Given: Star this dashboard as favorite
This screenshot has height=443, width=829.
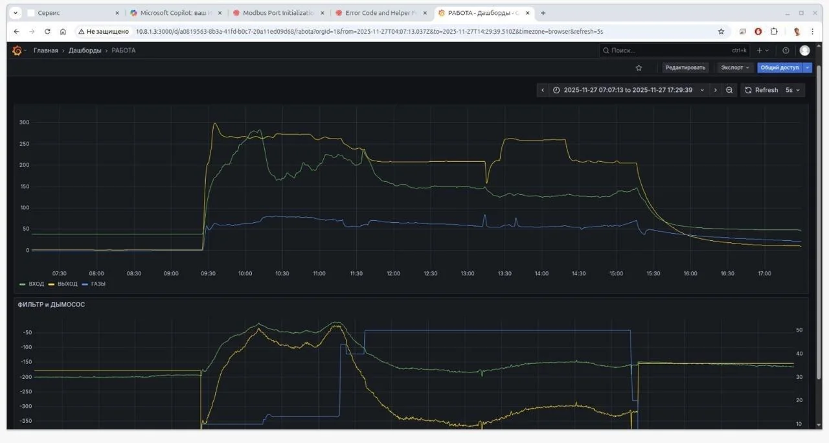Looking at the screenshot, I should pyautogui.click(x=639, y=67).
